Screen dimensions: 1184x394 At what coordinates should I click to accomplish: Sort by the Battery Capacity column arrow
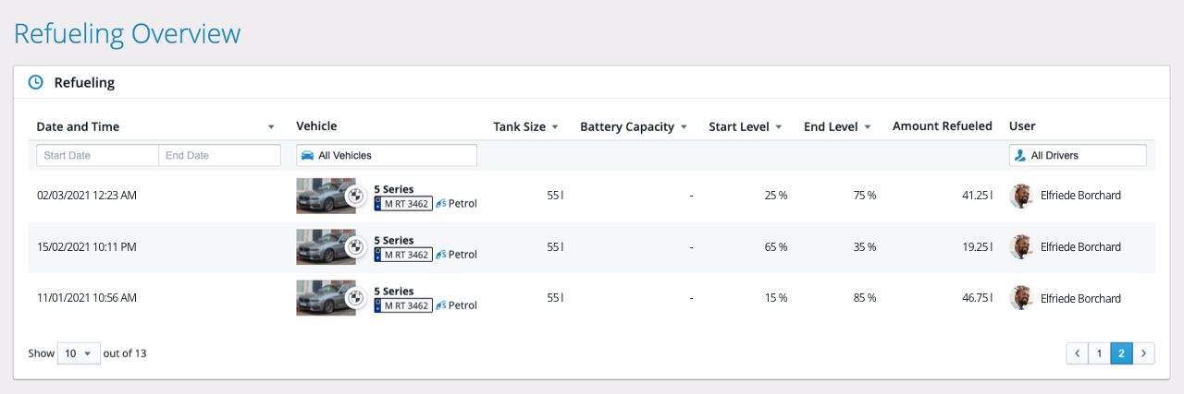point(684,127)
